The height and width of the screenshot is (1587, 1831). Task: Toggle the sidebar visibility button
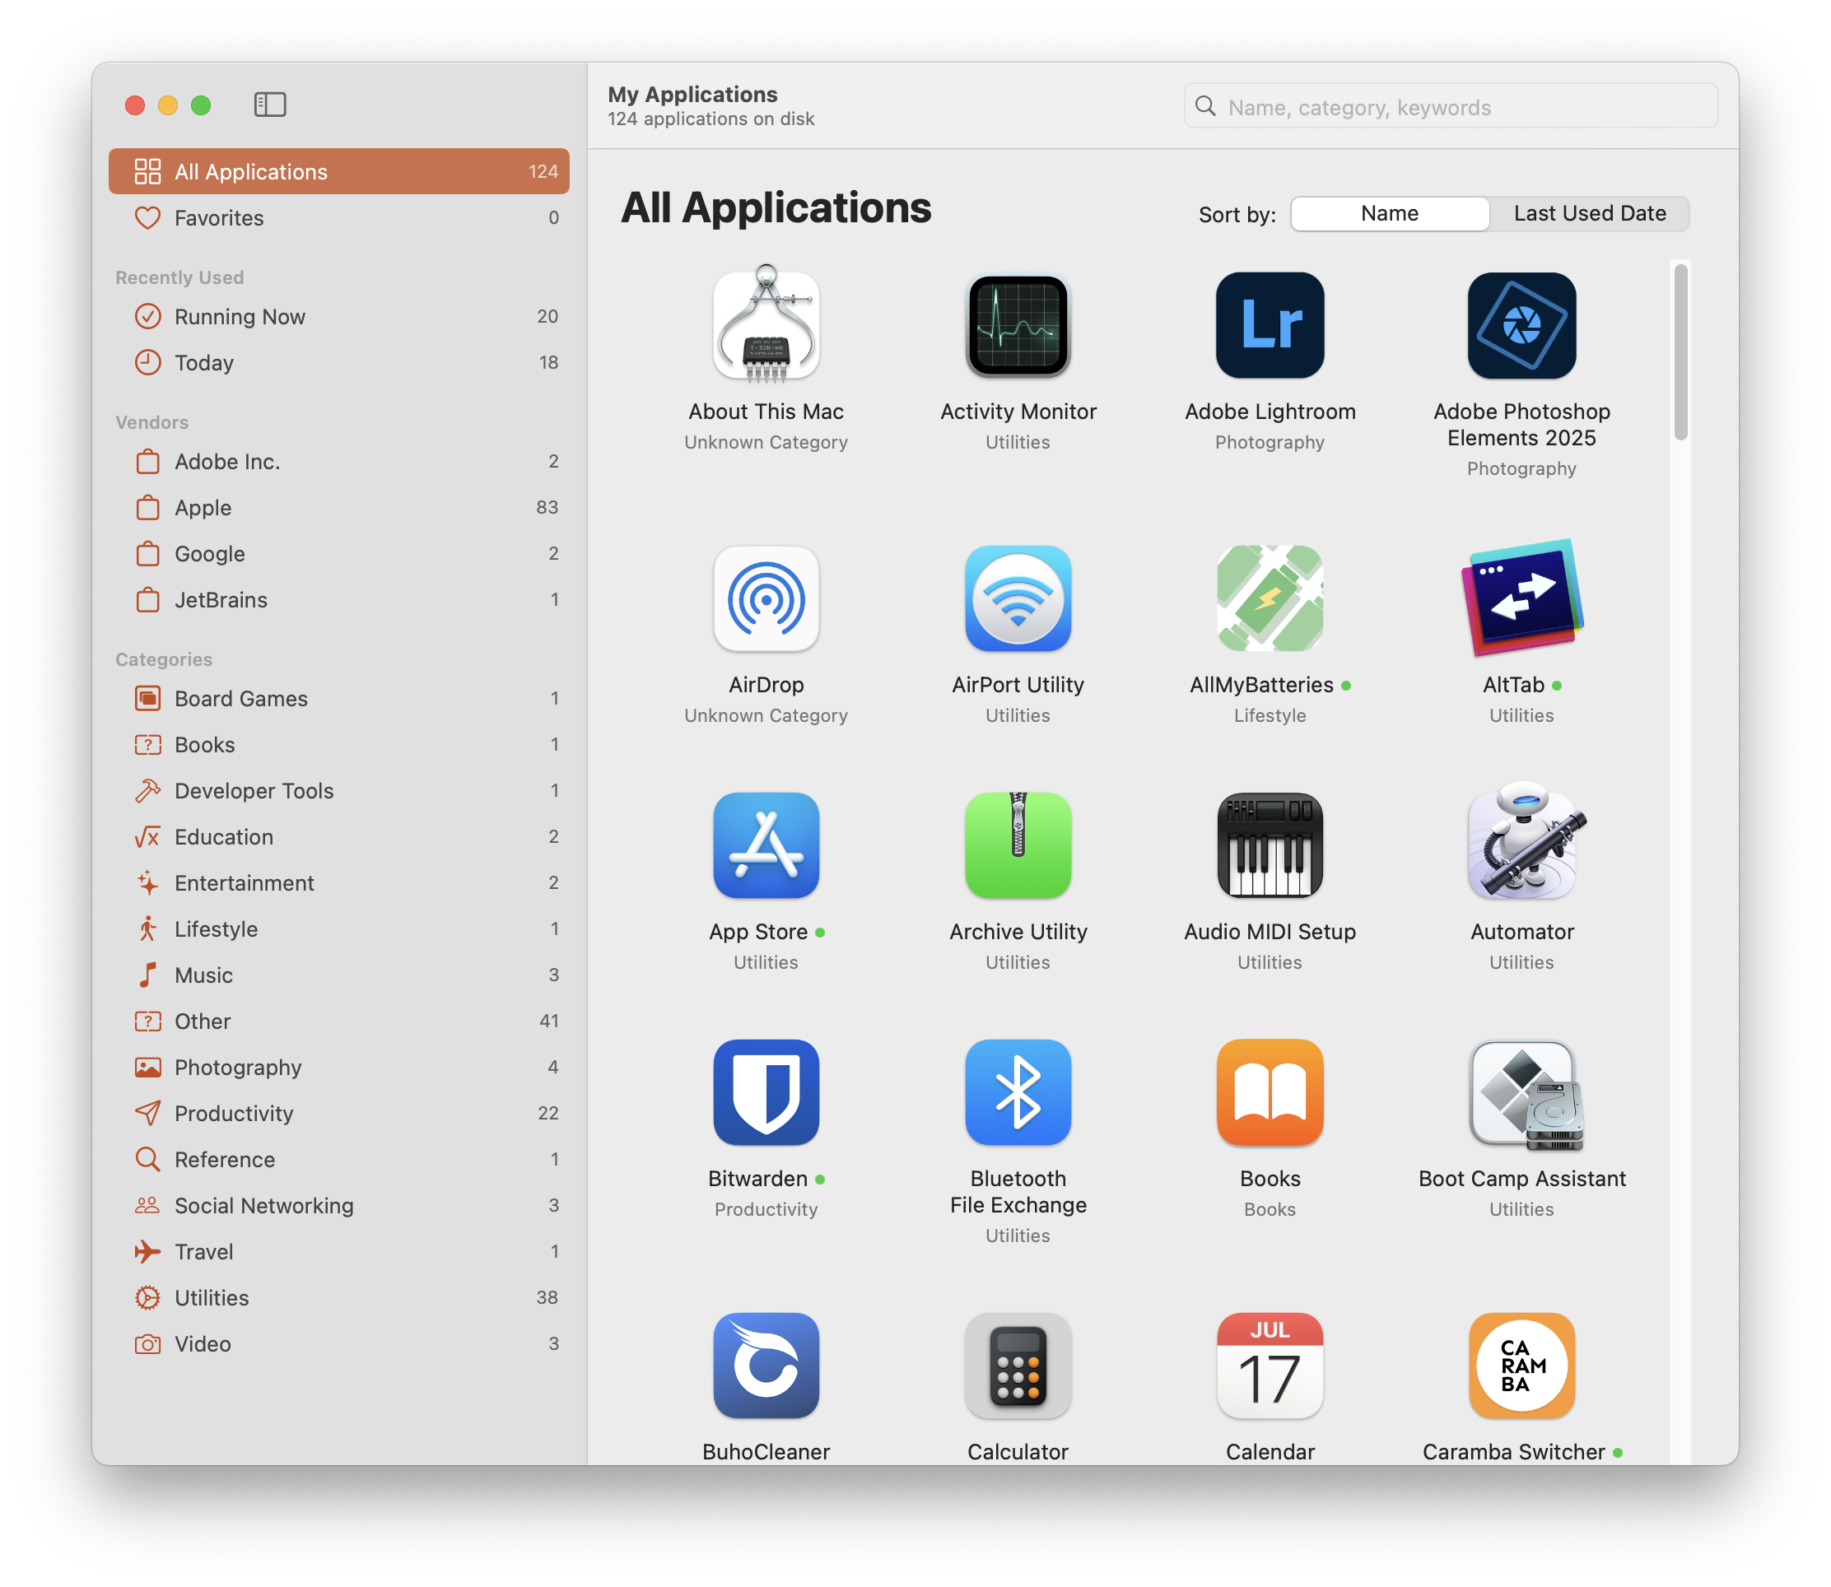(x=269, y=105)
